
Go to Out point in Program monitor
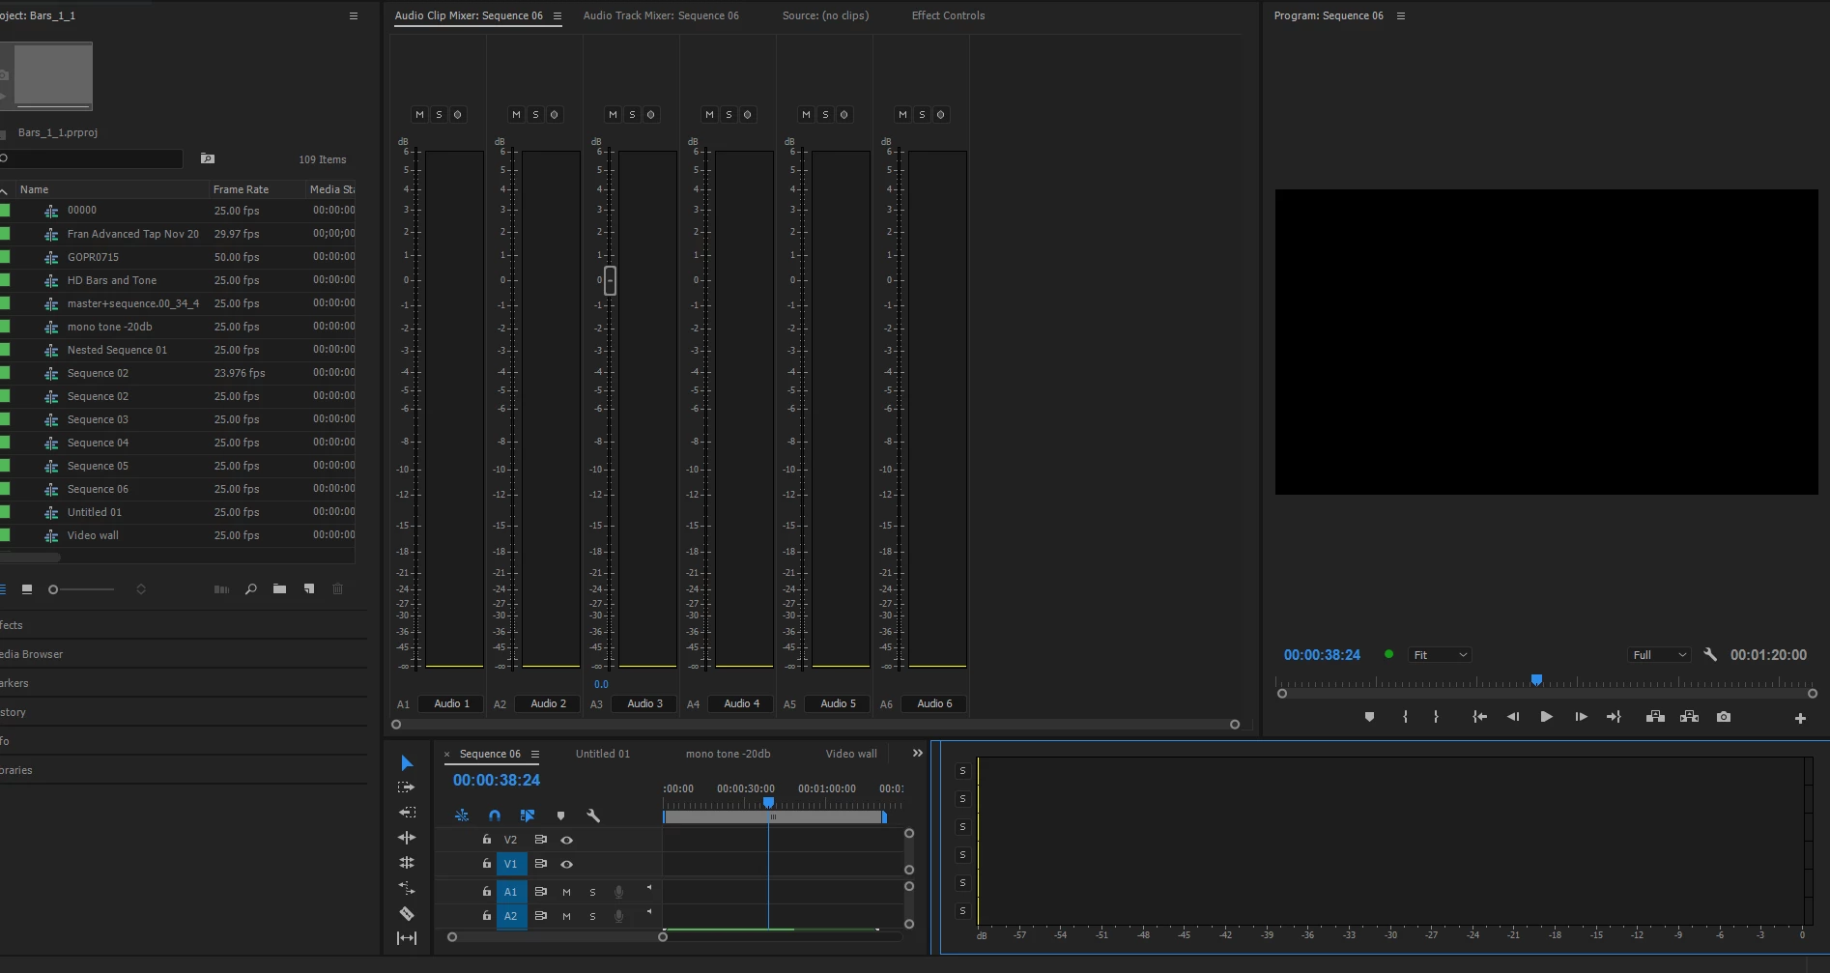tap(1614, 717)
